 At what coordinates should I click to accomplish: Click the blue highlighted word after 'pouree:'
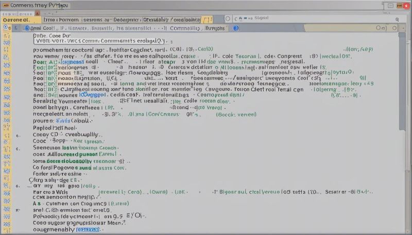[63, 121]
